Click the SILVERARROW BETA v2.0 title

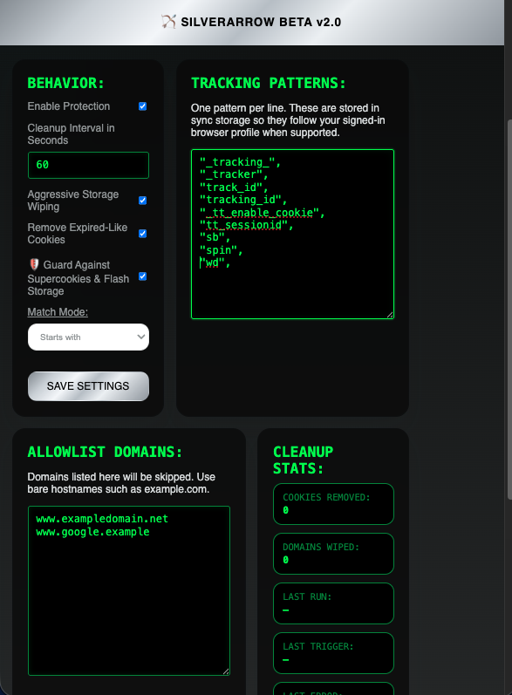click(261, 22)
